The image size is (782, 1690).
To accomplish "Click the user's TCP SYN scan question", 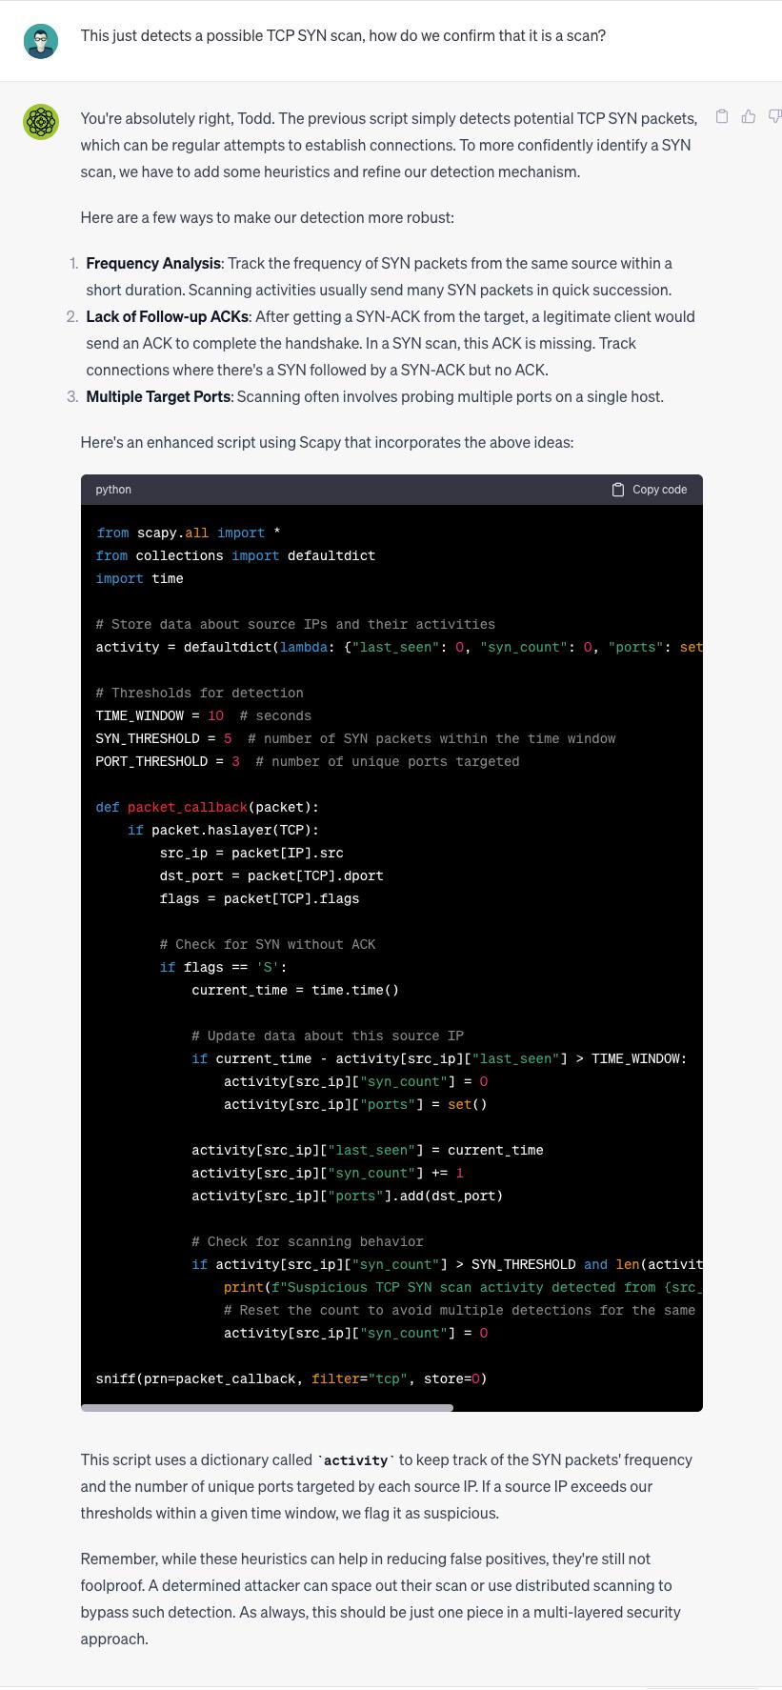I will [343, 36].
